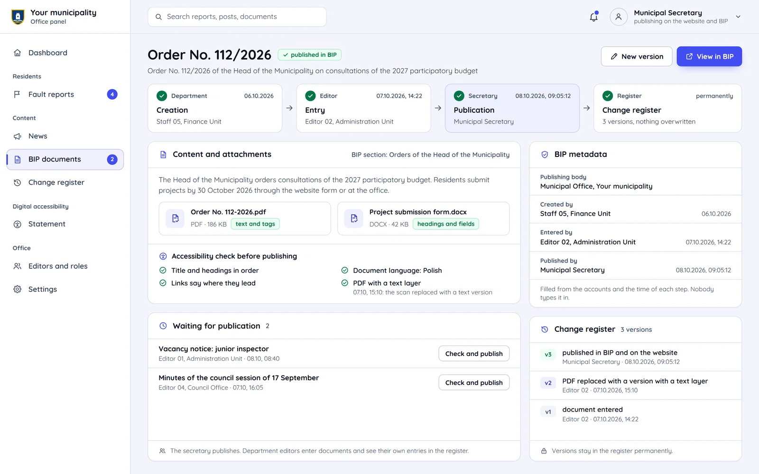Open Settings in the sidebar
Image resolution: width=759 pixels, height=474 pixels.
click(65, 289)
